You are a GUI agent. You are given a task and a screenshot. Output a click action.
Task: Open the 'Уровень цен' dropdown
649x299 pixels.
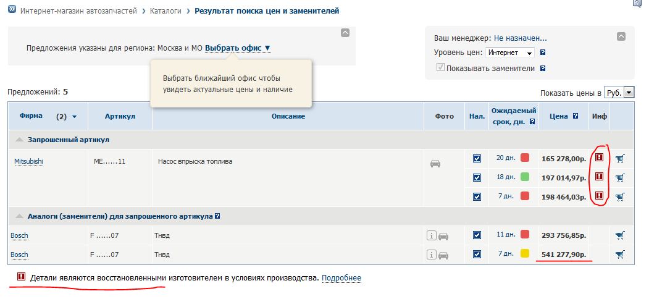[510, 53]
